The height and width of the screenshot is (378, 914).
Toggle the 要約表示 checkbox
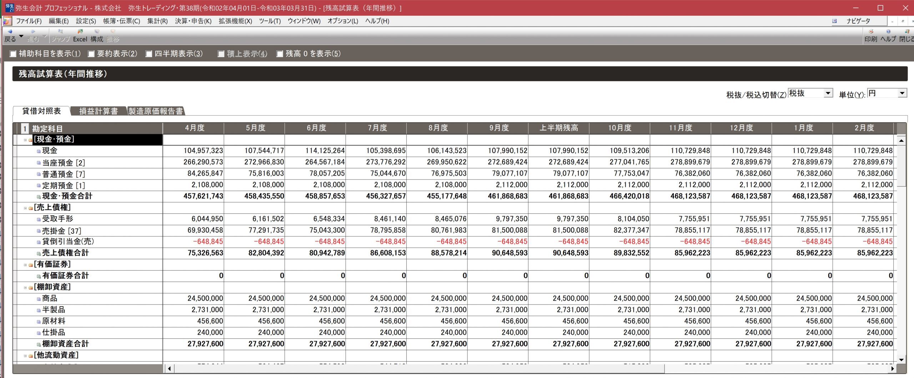tap(91, 54)
